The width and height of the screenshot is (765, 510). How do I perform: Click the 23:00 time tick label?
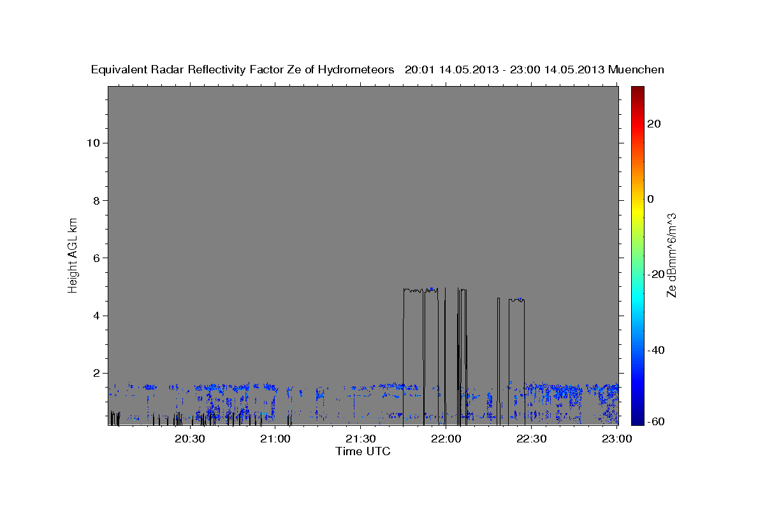click(616, 439)
